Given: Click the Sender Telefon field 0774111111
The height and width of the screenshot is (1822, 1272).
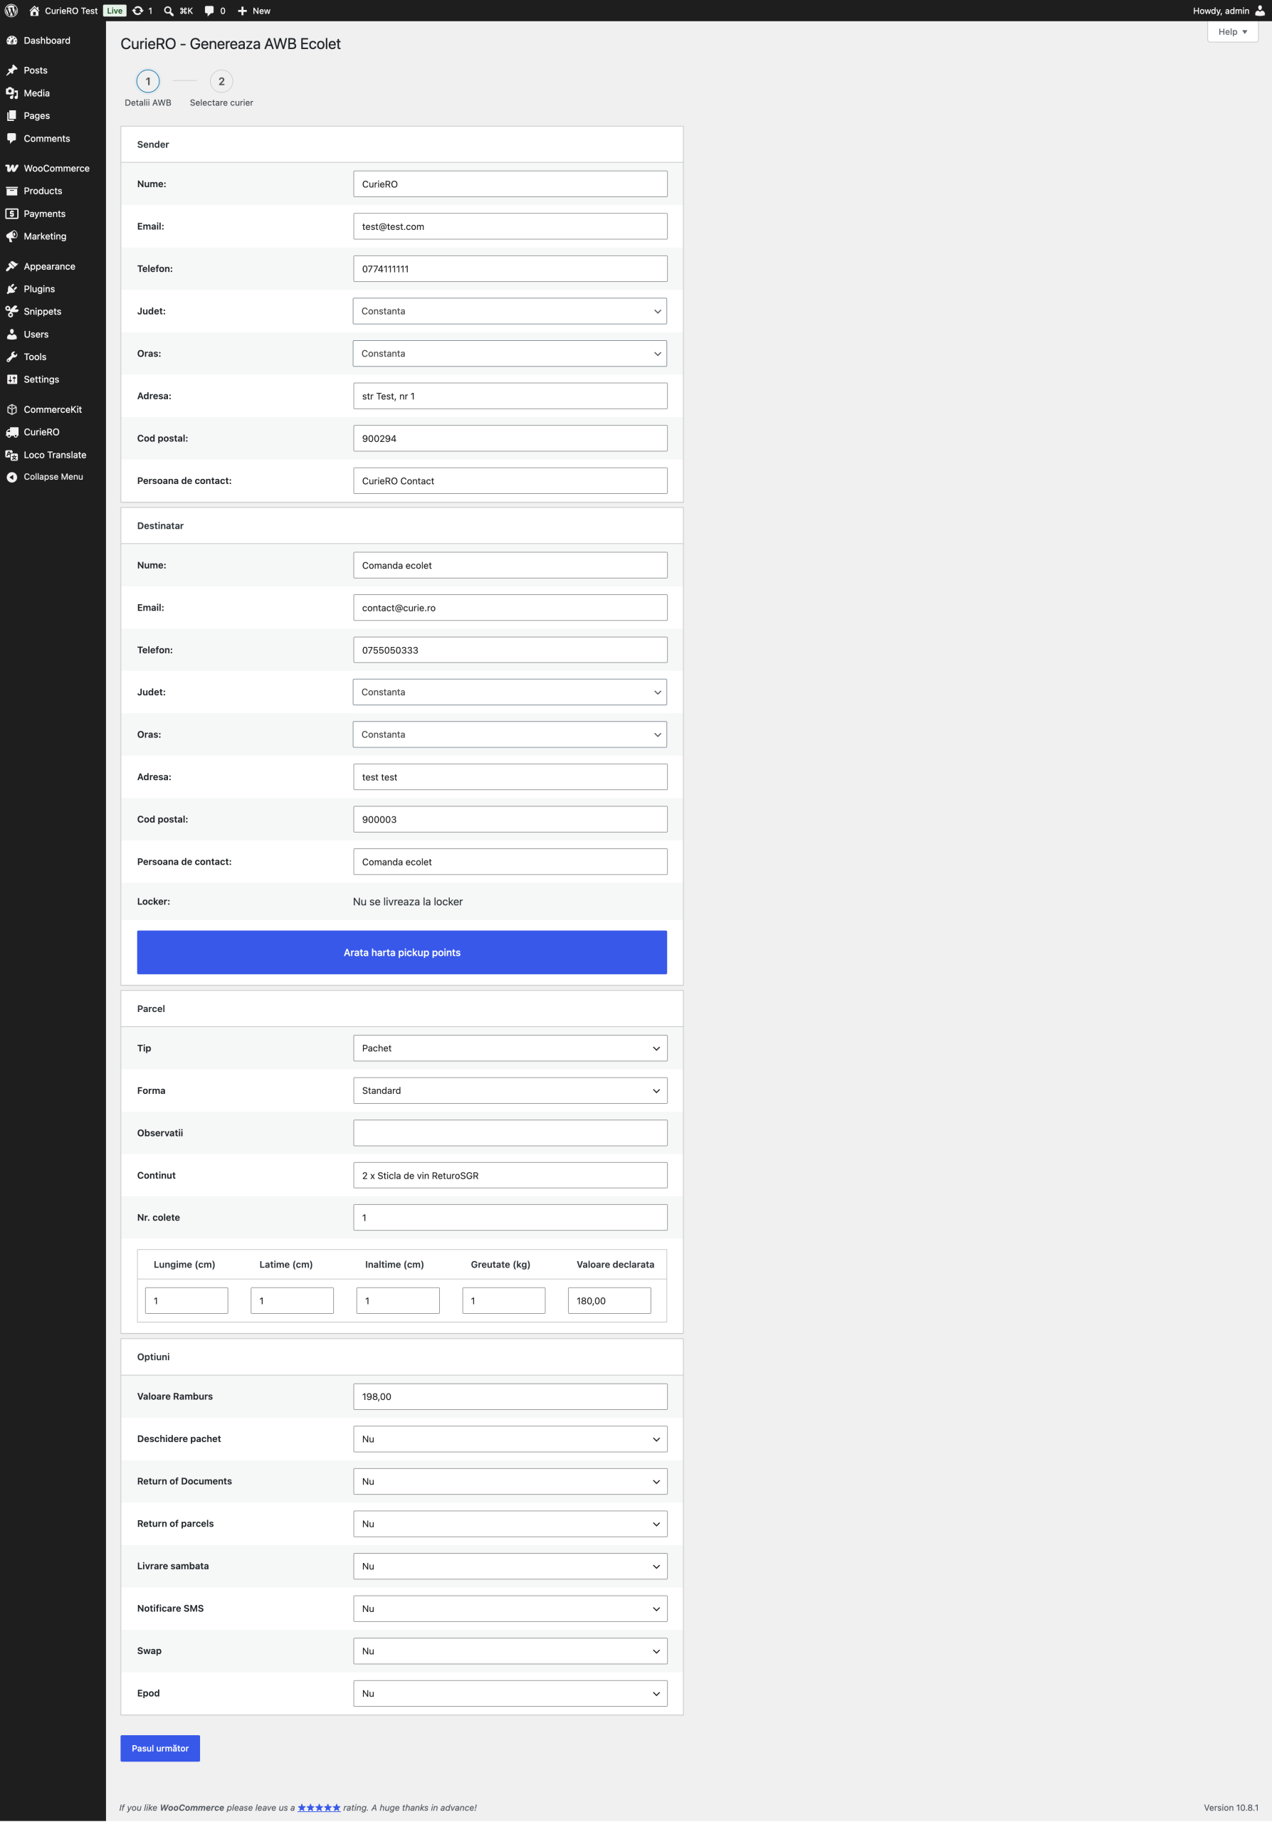Looking at the screenshot, I should (x=510, y=269).
